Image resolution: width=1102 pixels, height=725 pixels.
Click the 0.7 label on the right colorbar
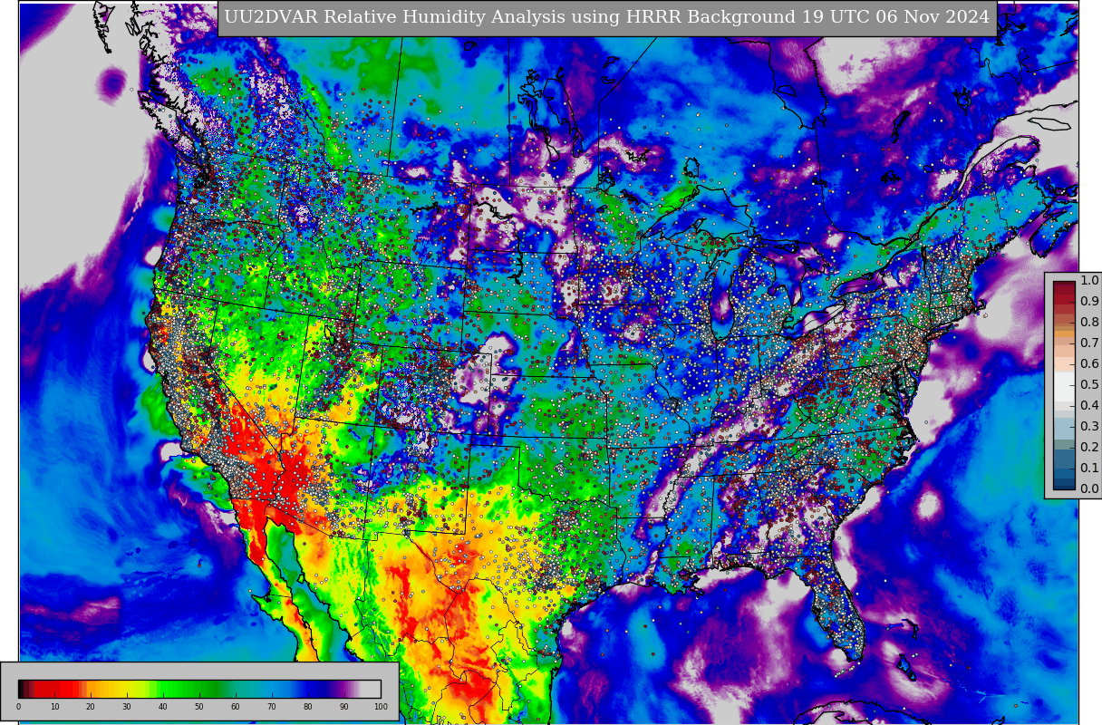(1089, 343)
